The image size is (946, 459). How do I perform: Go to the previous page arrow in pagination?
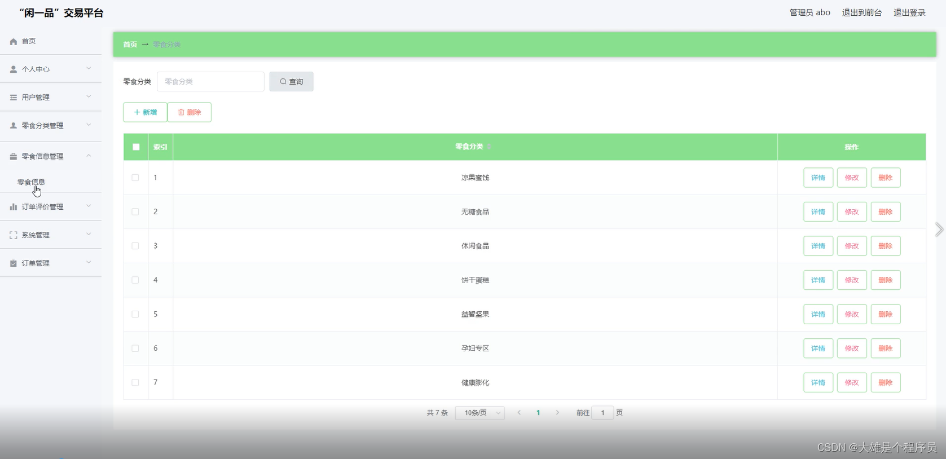tap(519, 413)
